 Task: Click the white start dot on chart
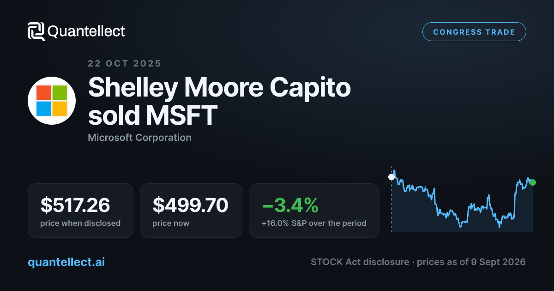pyautogui.click(x=391, y=177)
